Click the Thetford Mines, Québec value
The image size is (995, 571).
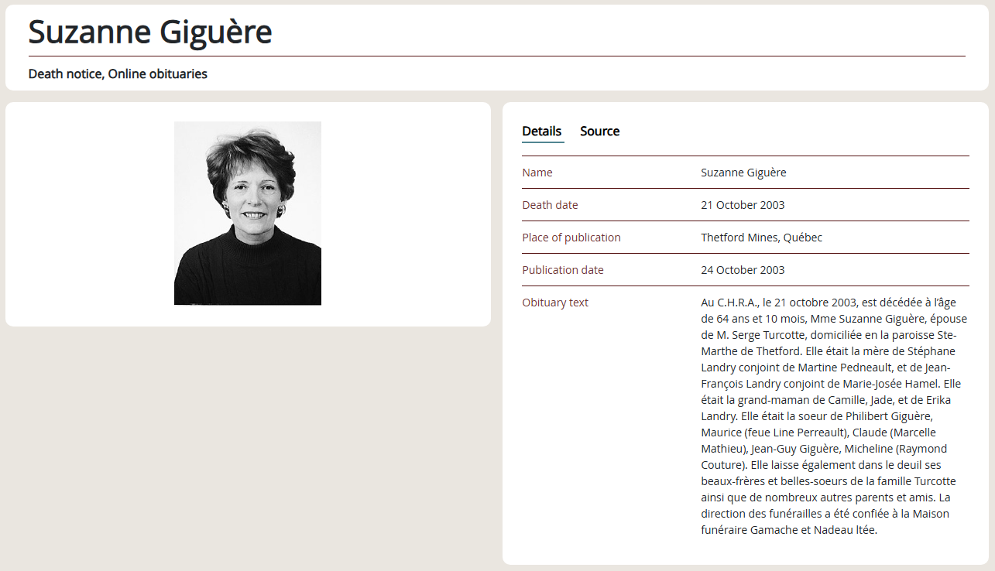761,238
